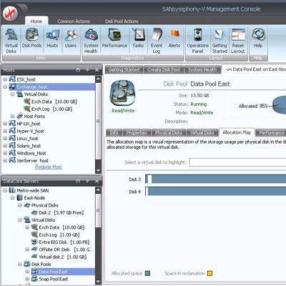Click the Disk 4 allocation bar
The width and height of the screenshot is (286, 286).
pyautogui.click(x=216, y=192)
